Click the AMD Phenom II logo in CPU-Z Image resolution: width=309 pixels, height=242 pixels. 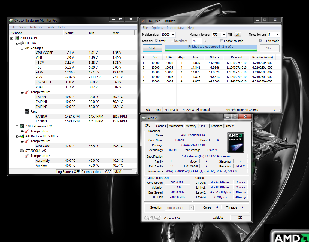click(x=235, y=142)
